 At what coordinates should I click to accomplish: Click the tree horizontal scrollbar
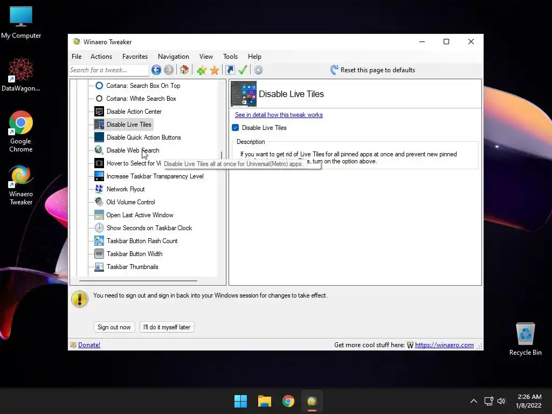click(138, 281)
